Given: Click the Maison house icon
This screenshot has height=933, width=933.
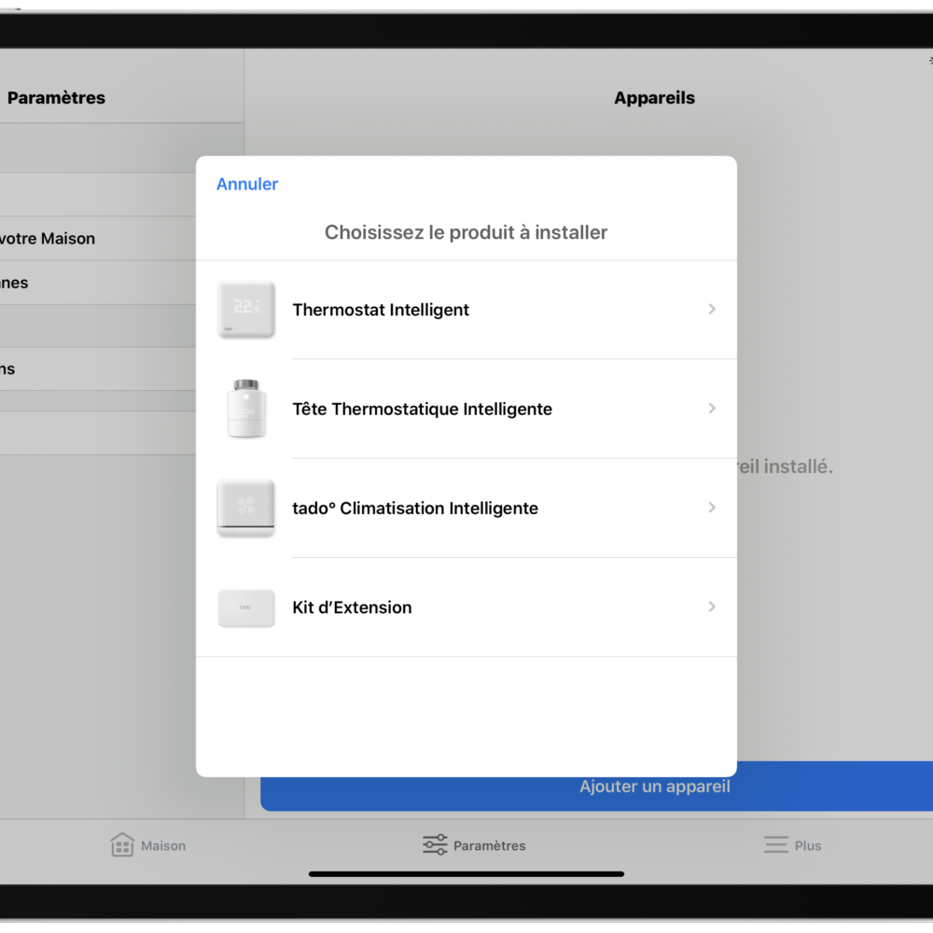Looking at the screenshot, I should coord(122,845).
